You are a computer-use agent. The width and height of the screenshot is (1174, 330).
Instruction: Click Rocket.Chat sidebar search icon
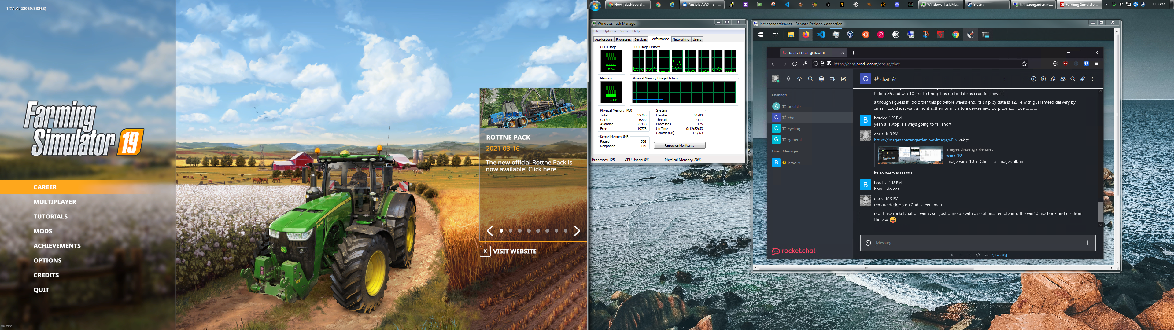[810, 79]
